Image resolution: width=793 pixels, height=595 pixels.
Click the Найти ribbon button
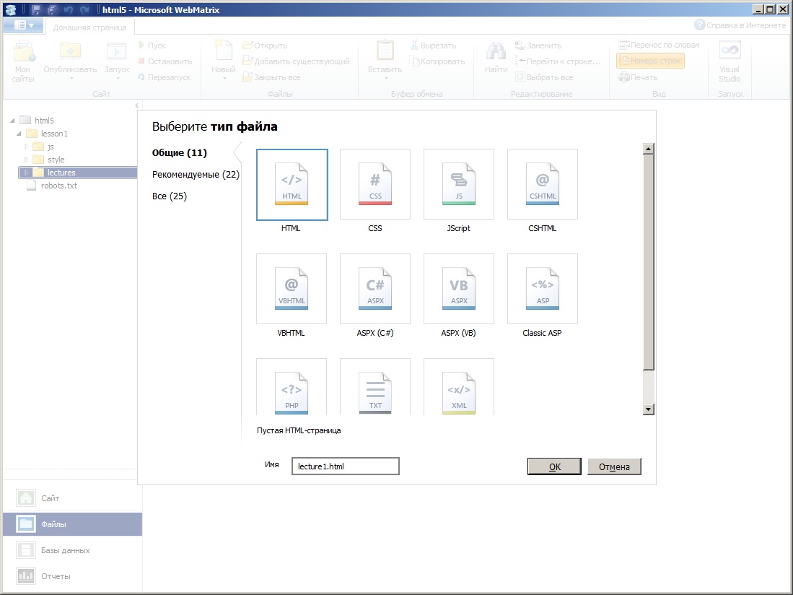click(496, 58)
